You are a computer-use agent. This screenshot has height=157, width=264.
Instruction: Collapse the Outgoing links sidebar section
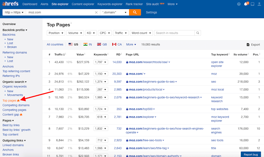click(x=14, y=141)
